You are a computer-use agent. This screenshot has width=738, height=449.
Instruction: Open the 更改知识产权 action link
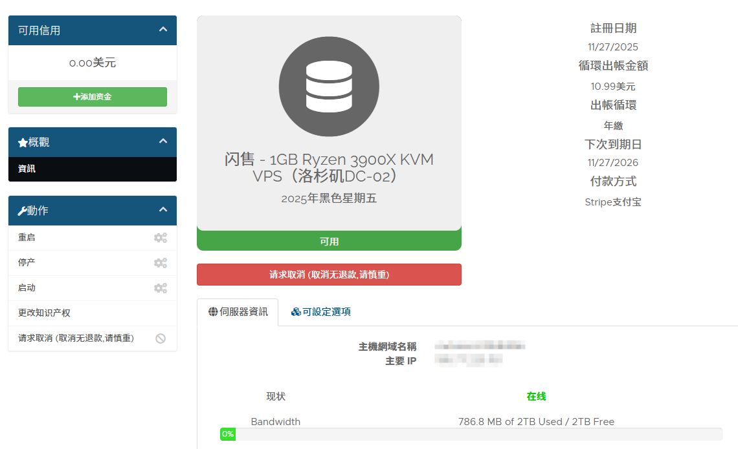tap(44, 313)
